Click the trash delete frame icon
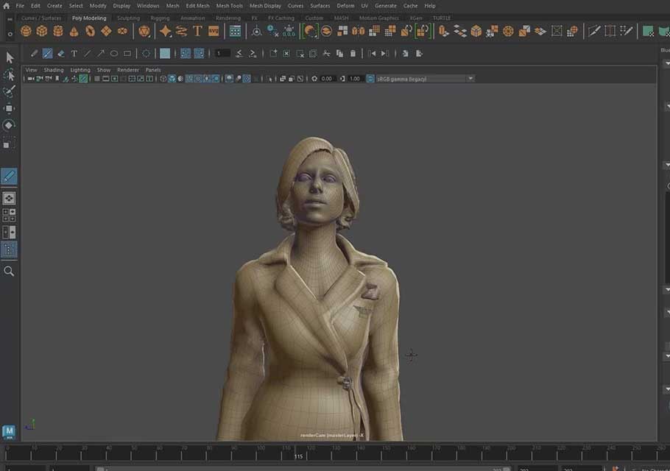The image size is (670, 471). 353,54
